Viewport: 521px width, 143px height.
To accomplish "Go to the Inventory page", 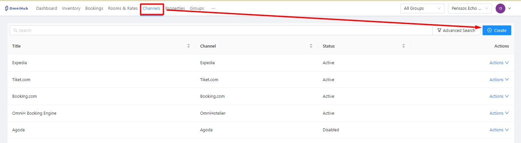I will [71, 8].
